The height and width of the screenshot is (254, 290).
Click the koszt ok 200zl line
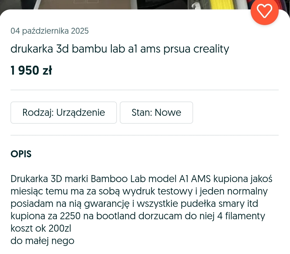point(41,228)
